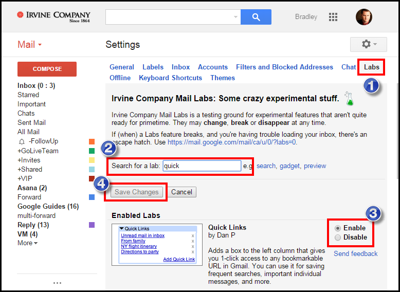Image resolution: width=400 pixels, height=292 pixels.
Task: Switch to the Inbox settings tab
Action: click(x=180, y=67)
